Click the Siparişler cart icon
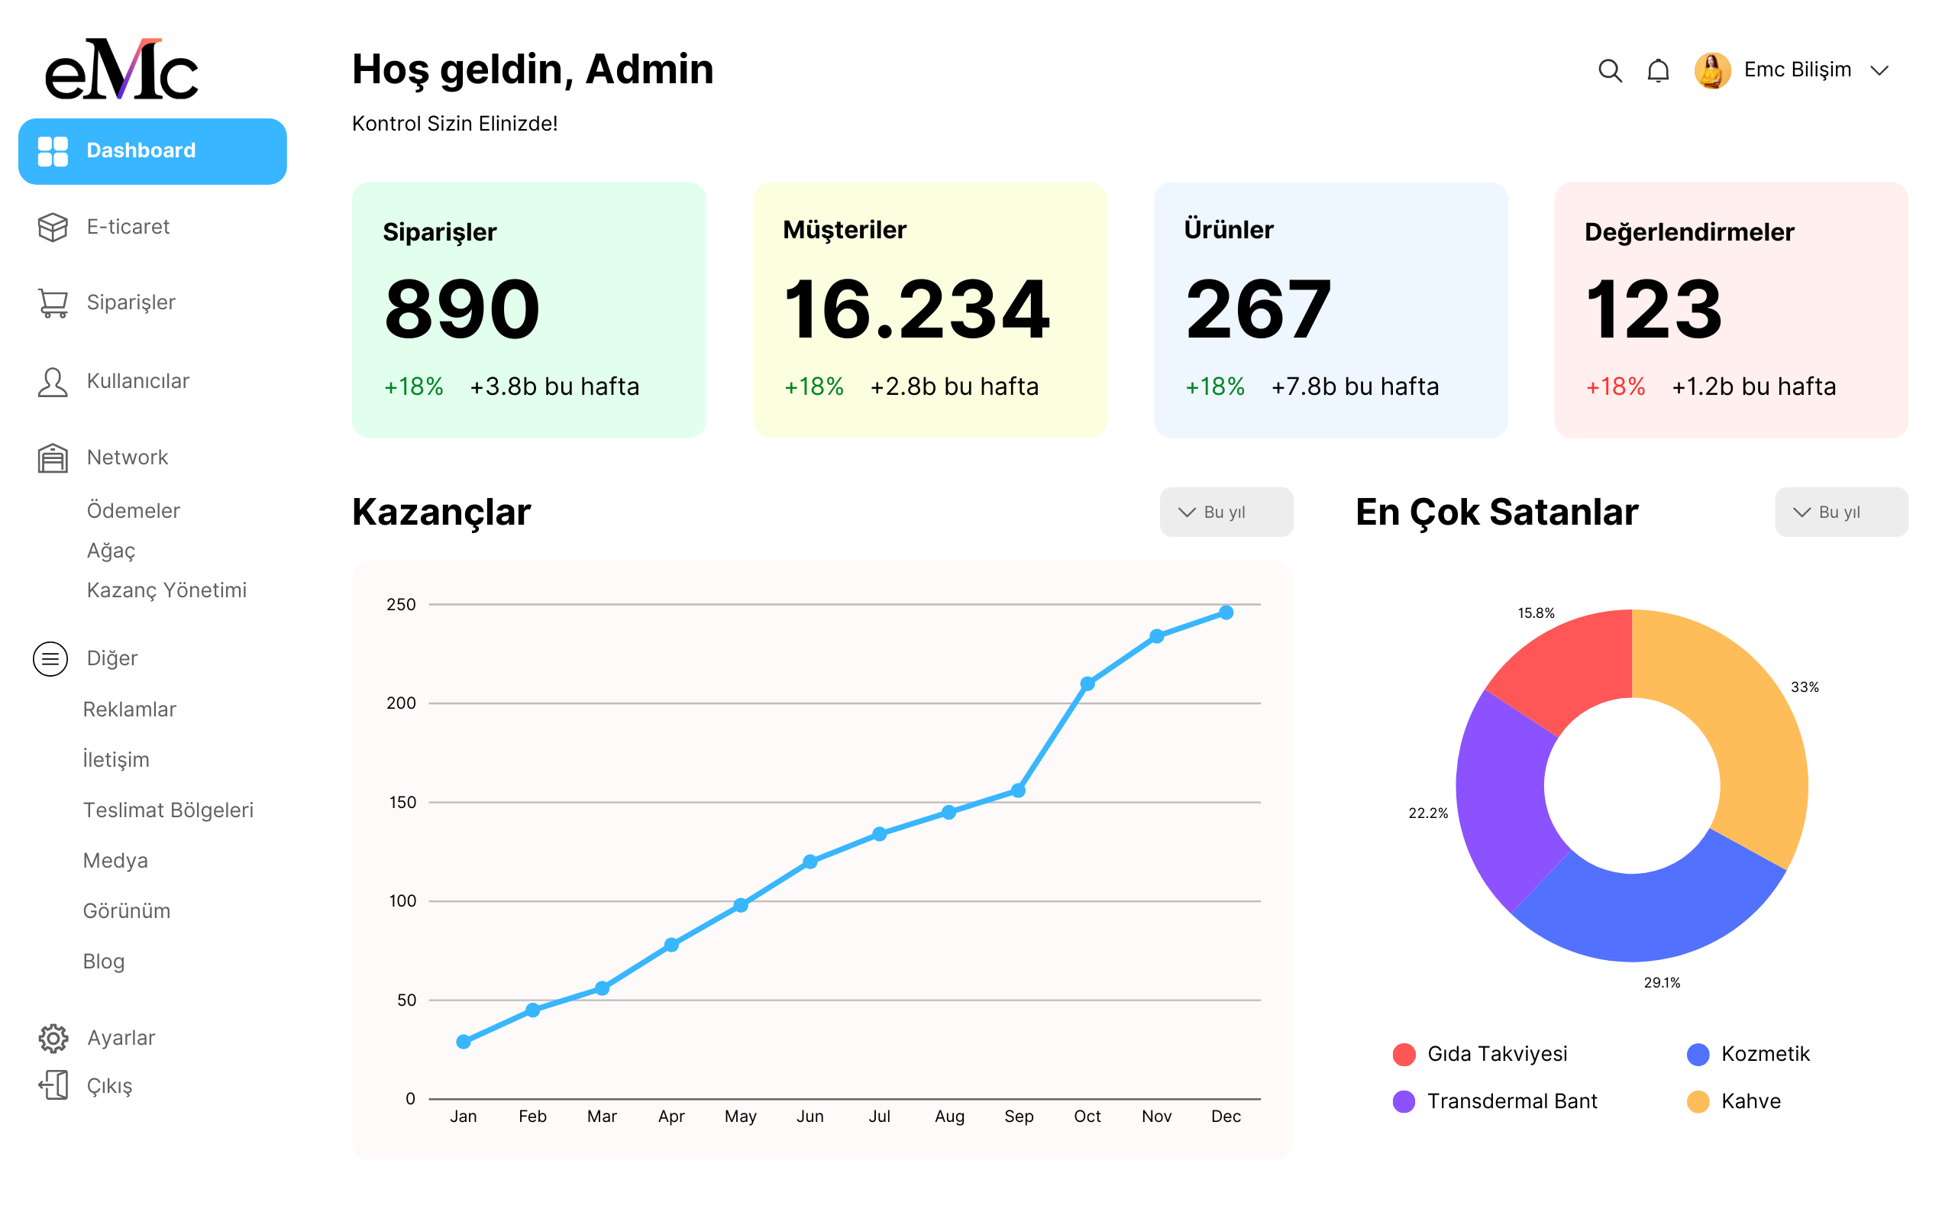The height and width of the screenshot is (1222, 1955). click(53, 303)
